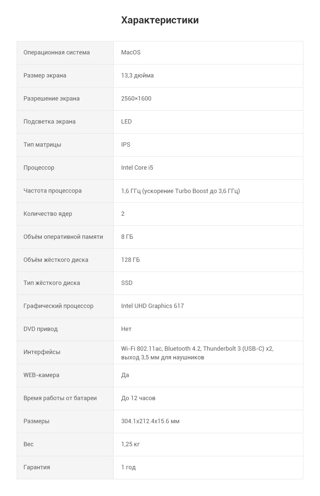Click the 8 ГБ memory value

click(x=127, y=237)
